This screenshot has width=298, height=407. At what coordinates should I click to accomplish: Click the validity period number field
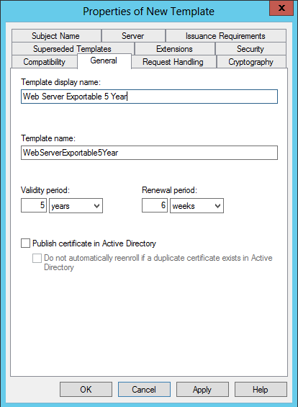(34, 205)
